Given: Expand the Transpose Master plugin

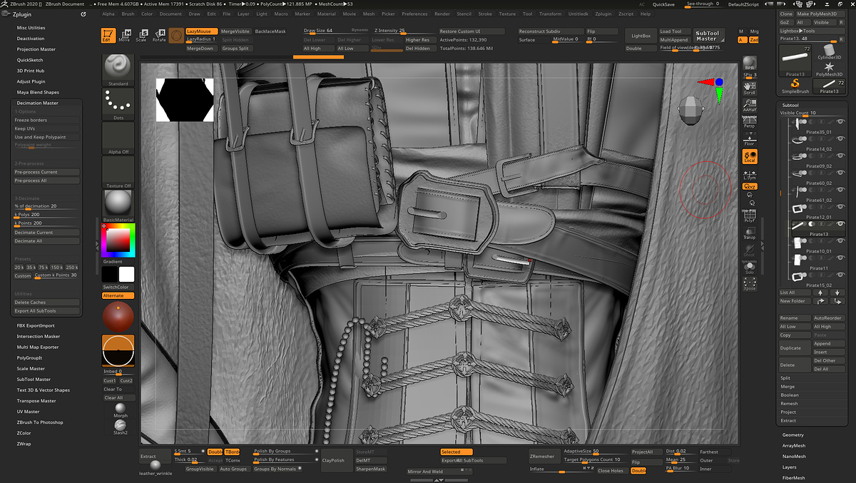Looking at the screenshot, I should point(36,401).
